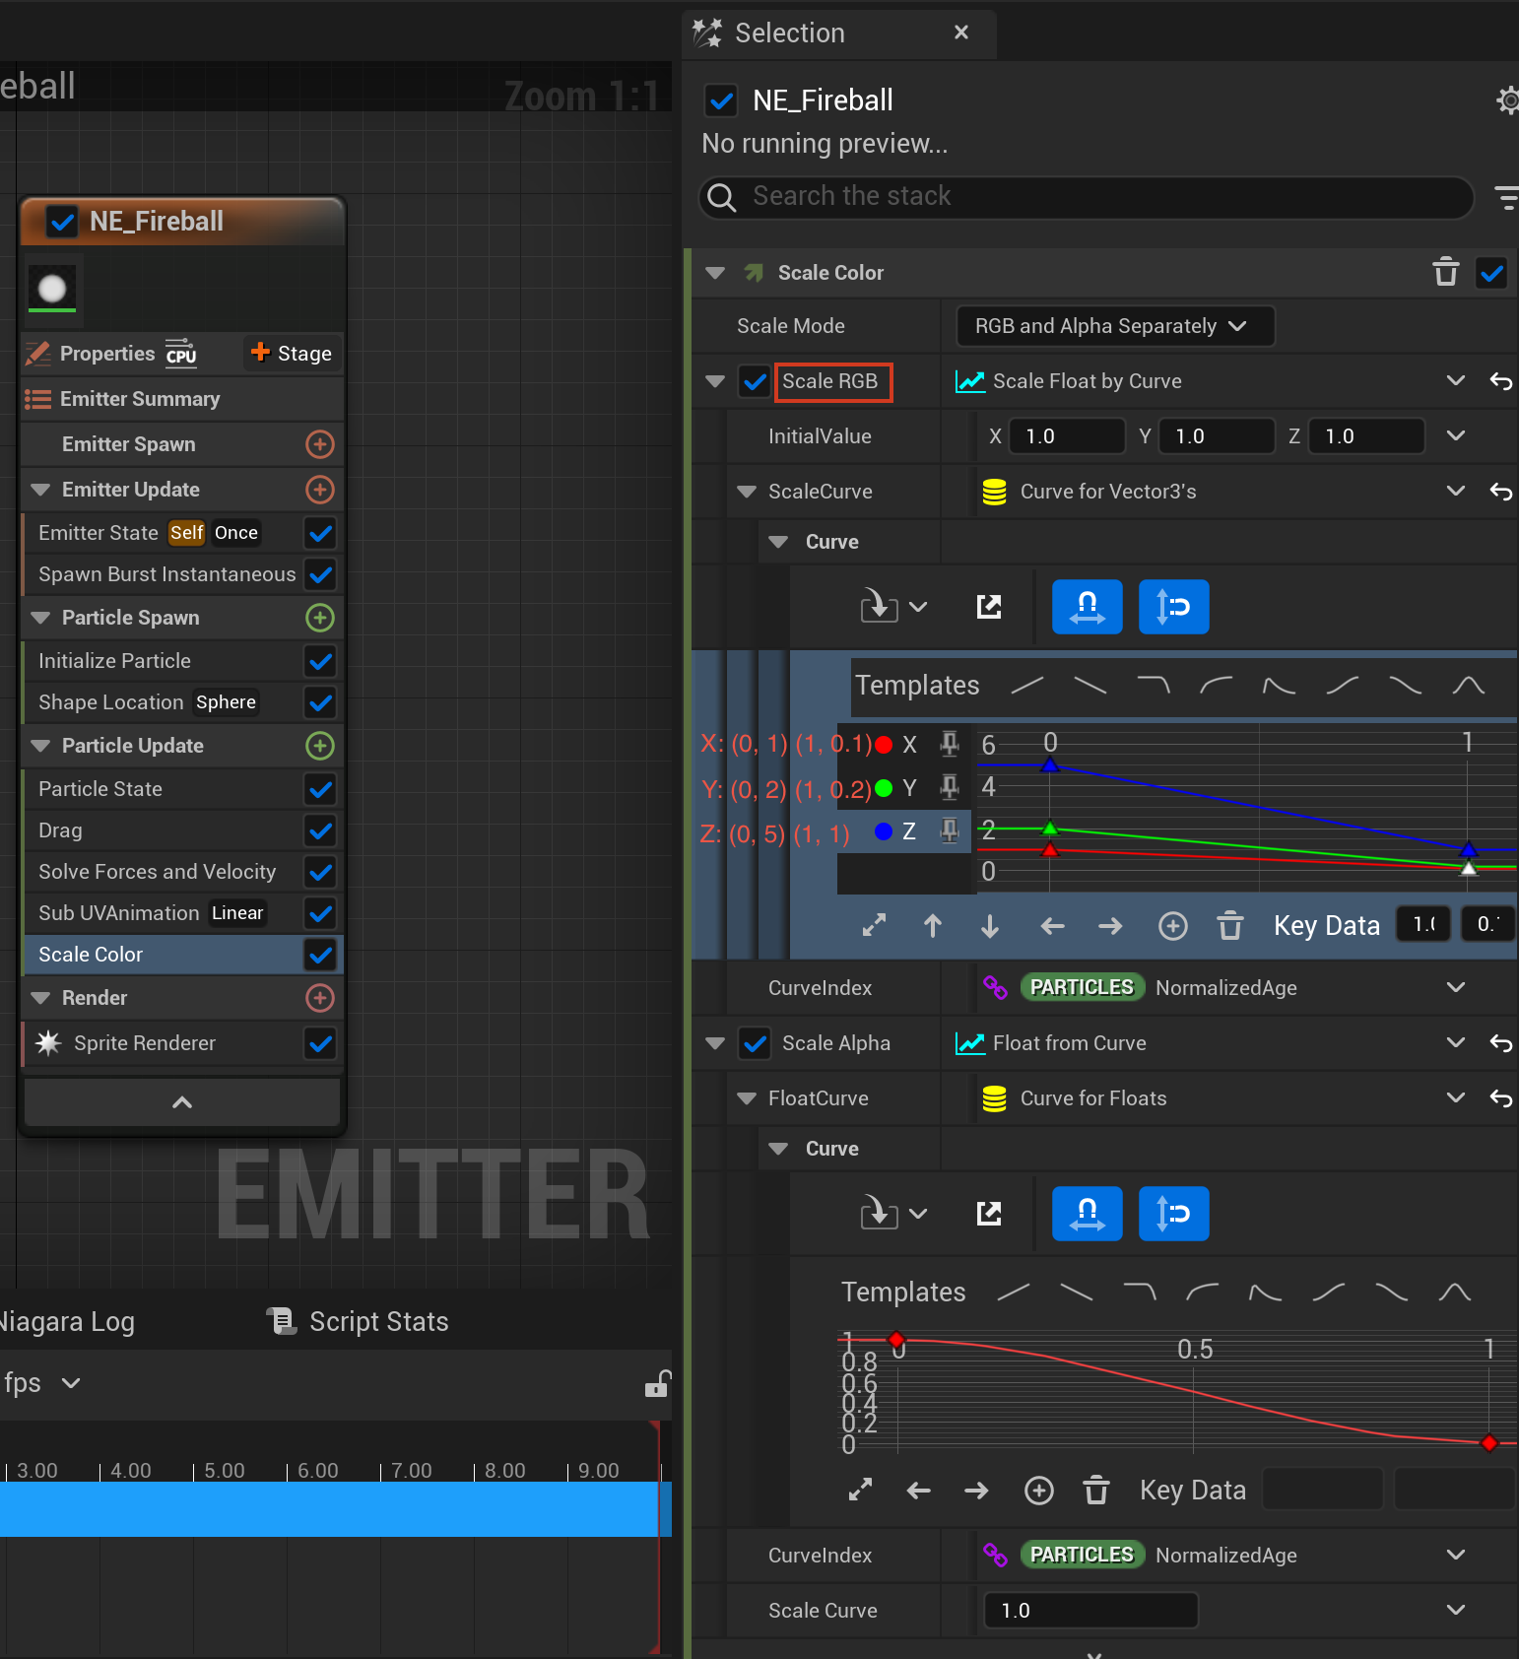
Task: Lock the Y curve channel pin icon
Action: click(x=949, y=787)
